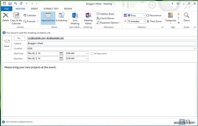
Task: Customize the Quick Access Toolbar dropdown
Action: pos(37,4)
